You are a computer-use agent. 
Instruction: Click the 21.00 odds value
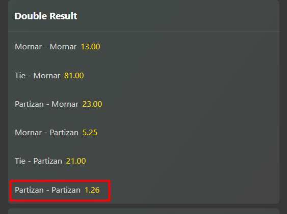[x=76, y=161]
